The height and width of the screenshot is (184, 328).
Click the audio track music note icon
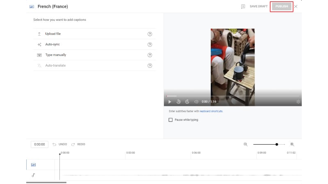pos(34,175)
